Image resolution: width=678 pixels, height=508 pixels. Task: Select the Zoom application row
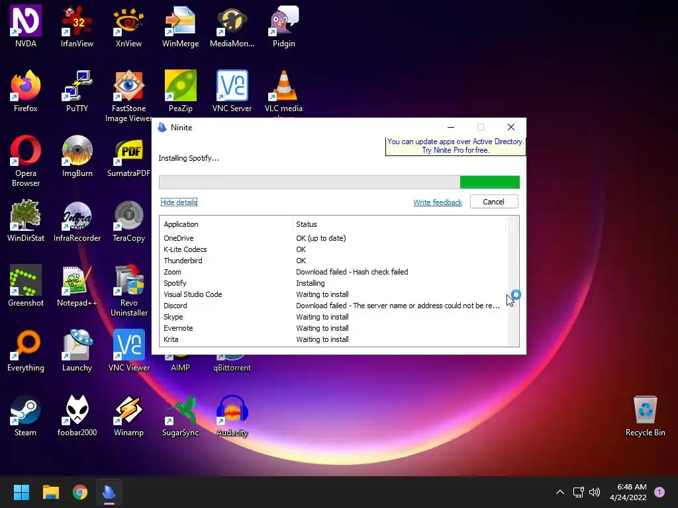point(332,272)
